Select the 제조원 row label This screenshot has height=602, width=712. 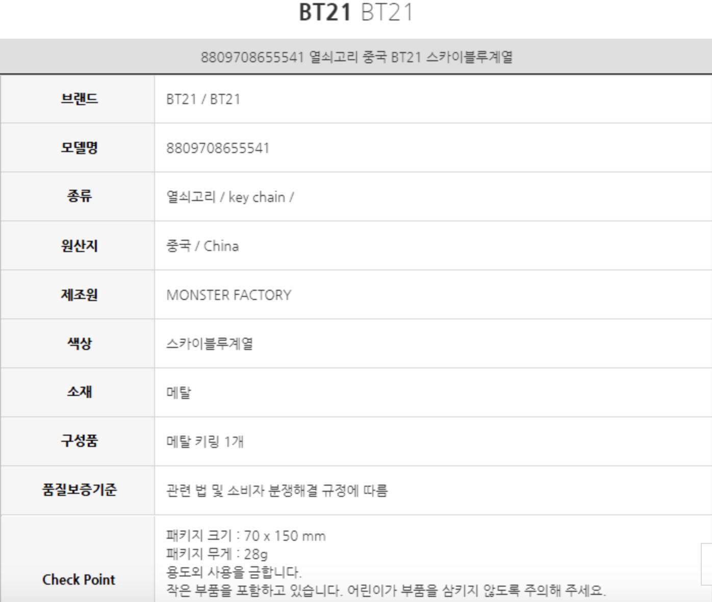[79, 295]
